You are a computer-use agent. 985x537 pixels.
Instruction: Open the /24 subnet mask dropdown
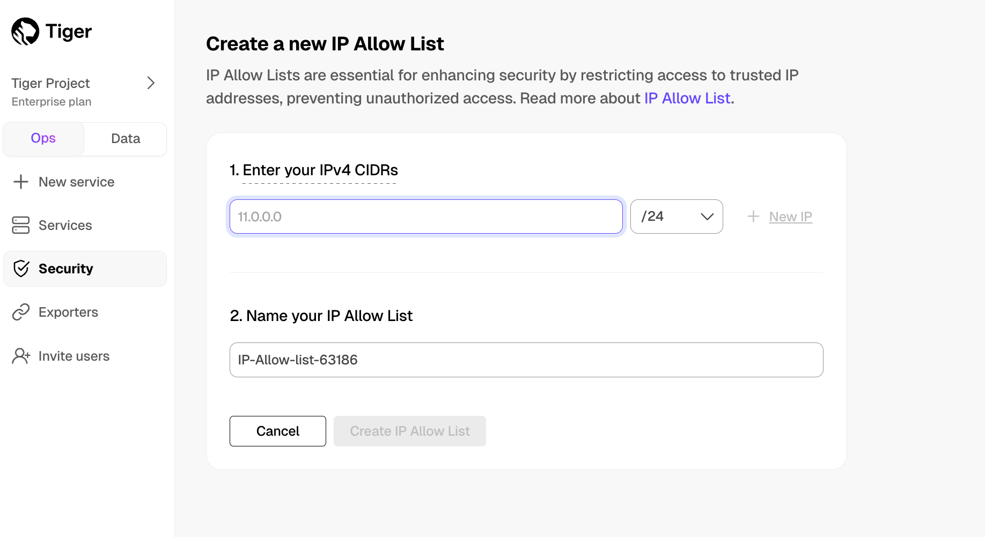(x=676, y=217)
